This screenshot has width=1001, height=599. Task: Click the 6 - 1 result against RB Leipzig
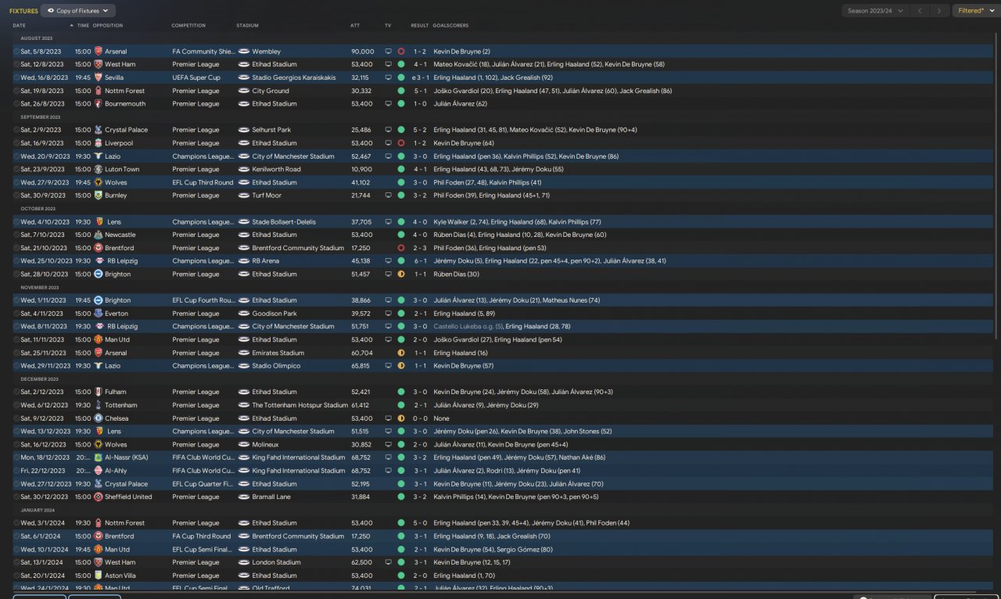pos(421,261)
